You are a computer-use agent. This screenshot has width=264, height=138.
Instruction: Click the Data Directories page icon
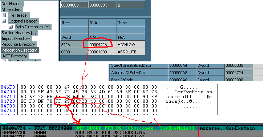coord(11,27)
